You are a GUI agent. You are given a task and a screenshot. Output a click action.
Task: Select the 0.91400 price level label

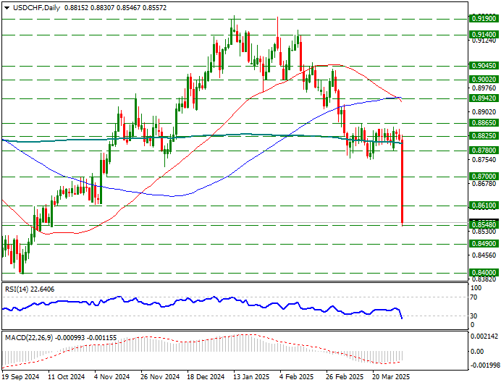(484, 34)
